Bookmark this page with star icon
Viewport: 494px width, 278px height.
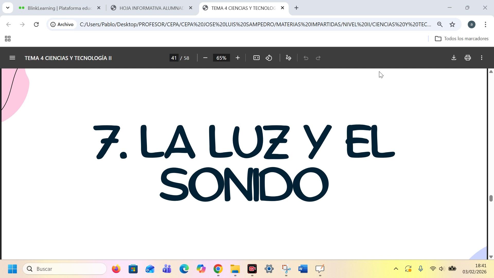[x=452, y=24]
